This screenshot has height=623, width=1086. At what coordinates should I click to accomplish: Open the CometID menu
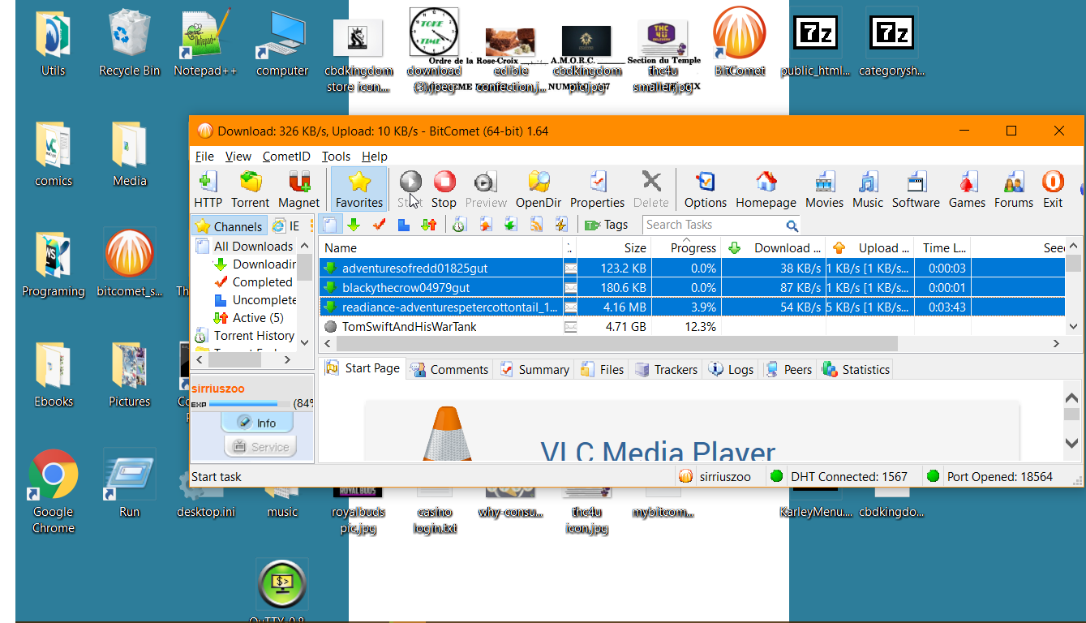[x=286, y=157]
